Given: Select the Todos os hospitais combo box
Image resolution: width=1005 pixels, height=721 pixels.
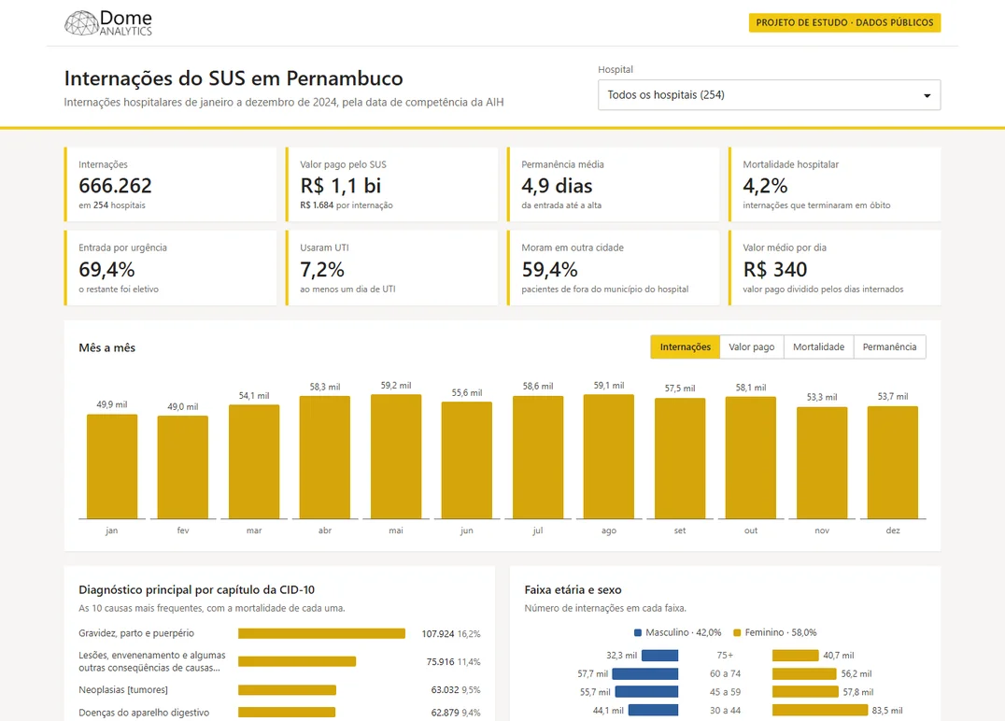Looking at the screenshot, I should pos(769,95).
